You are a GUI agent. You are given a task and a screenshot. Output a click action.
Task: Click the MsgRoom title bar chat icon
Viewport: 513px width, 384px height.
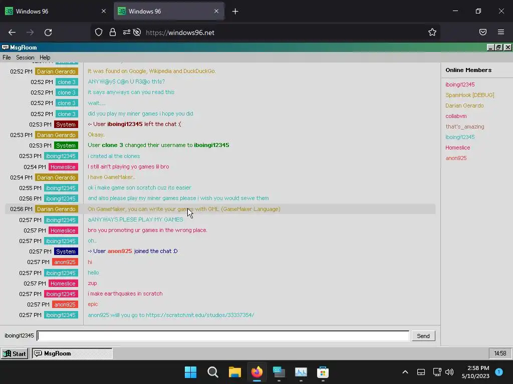[5, 47]
